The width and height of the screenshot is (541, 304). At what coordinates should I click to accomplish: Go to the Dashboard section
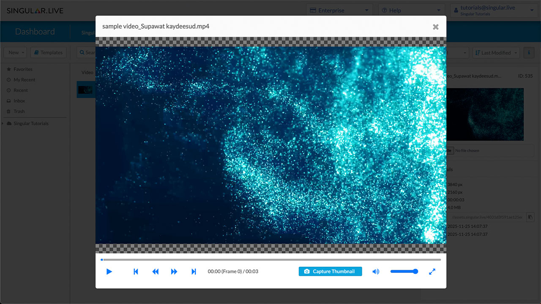35,31
